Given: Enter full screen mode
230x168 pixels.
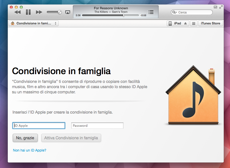Looking at the screenshot, I should click(x=221, y=7).
